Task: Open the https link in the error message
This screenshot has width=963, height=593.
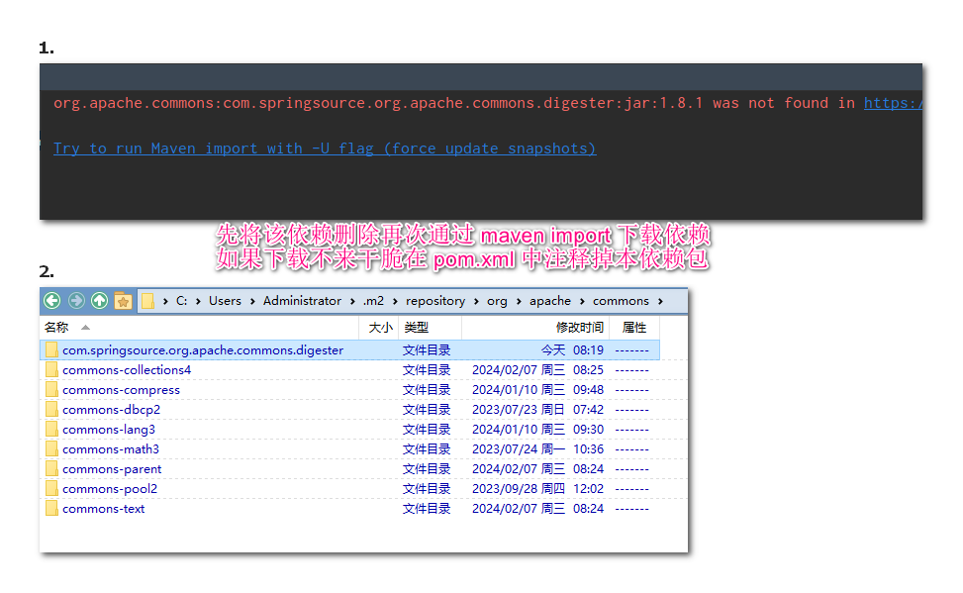Action: [x=893, y=103]
